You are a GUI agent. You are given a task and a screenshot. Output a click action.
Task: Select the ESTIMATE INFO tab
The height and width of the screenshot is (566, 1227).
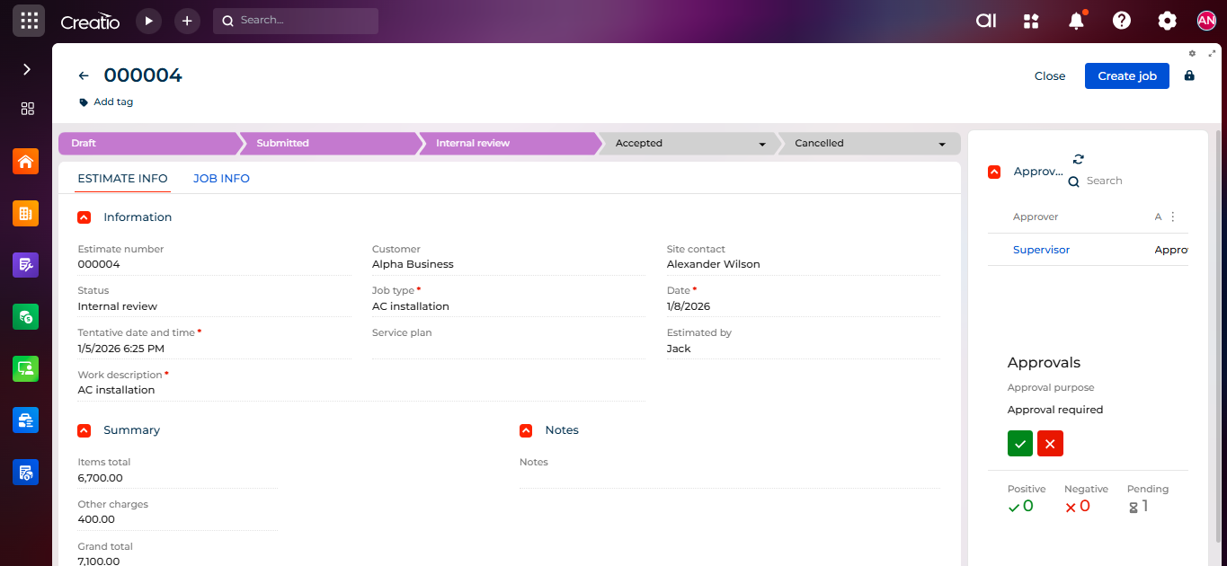coord(122,179)
